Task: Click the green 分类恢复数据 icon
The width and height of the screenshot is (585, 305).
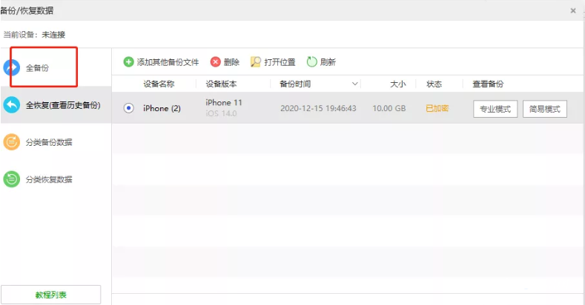Action: (x=12, y=179)
